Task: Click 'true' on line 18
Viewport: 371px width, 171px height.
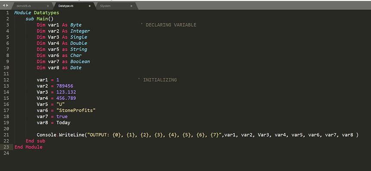Action: coord(62,117)
